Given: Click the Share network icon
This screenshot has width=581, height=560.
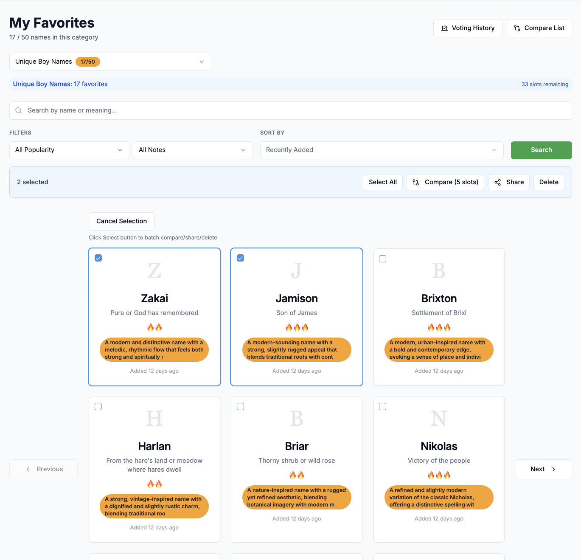Looking at the screenshot, I should pos(497,182).
